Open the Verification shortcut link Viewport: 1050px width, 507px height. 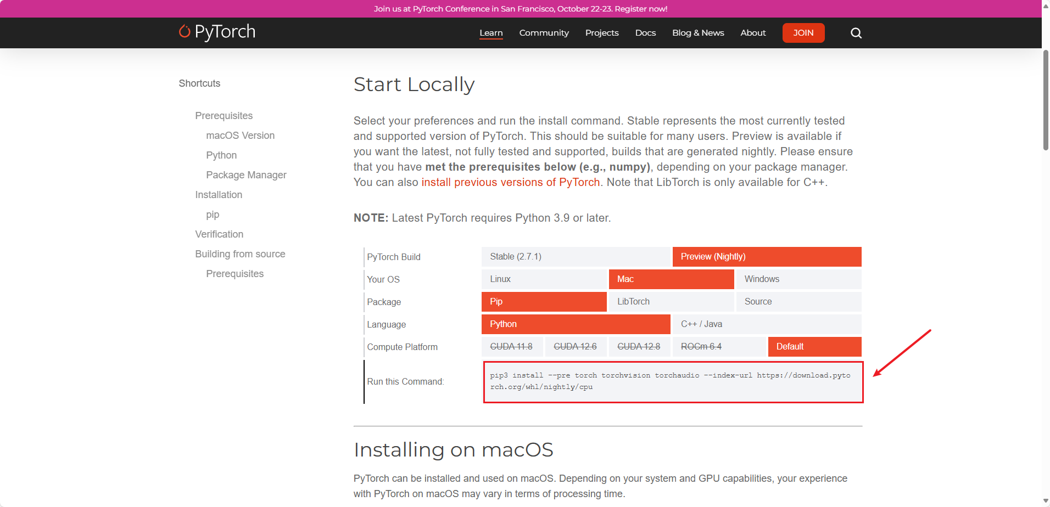219,234
